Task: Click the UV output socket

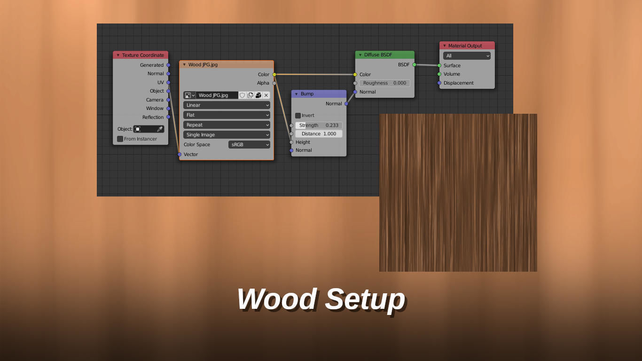Action: click(168, 83)
